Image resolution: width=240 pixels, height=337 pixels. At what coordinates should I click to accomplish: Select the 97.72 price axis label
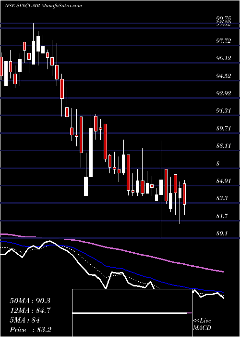tap(223, 41)
